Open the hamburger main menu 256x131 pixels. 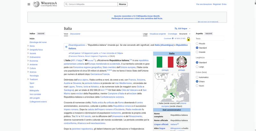pos(29,4)
